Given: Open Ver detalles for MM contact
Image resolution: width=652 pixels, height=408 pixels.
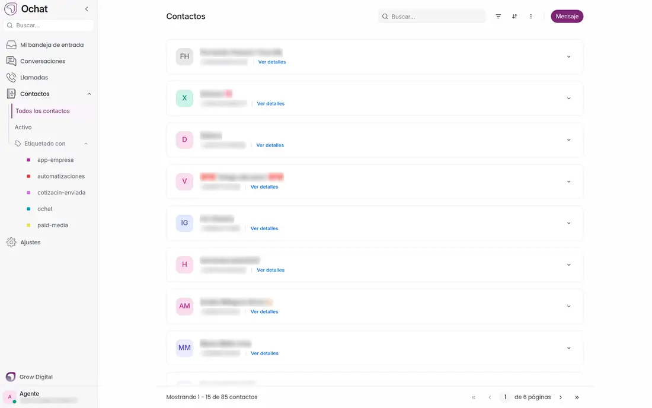Looking at the screenshot, I should [x=264, y=353].
